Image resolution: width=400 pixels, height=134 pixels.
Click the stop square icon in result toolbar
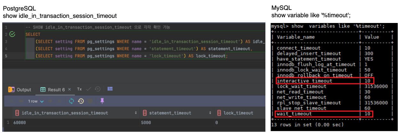[x=90, y=101]
